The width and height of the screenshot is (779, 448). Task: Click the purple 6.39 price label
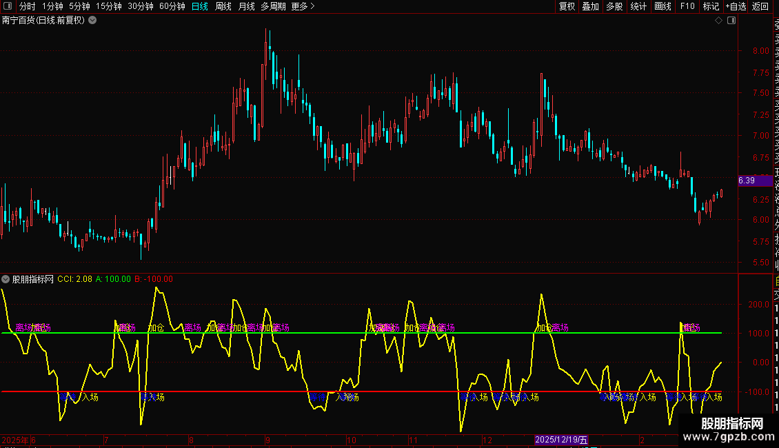point(753,181)
